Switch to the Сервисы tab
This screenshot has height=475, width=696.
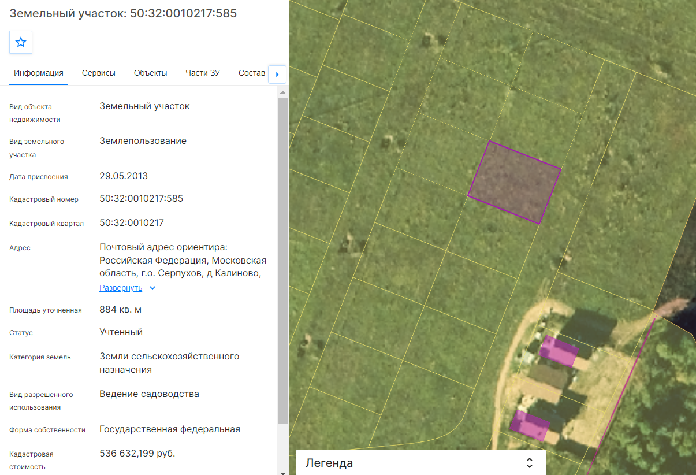99,73
